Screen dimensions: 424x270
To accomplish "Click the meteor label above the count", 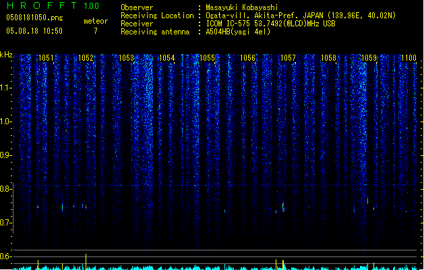I will click(x=96, y=21).
